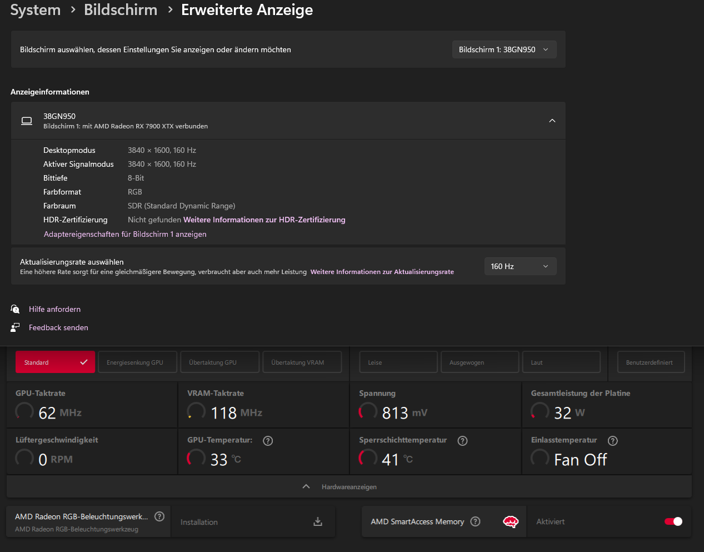Click the Spannung gauge dial

tap(368, 411)
